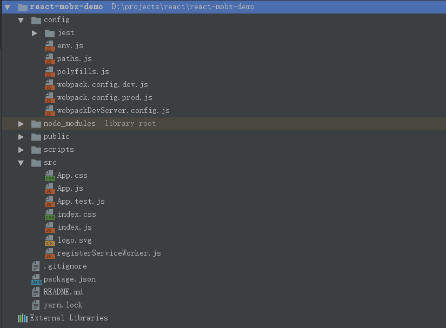Select the .gitignore file name

click(x=65, y=266)
